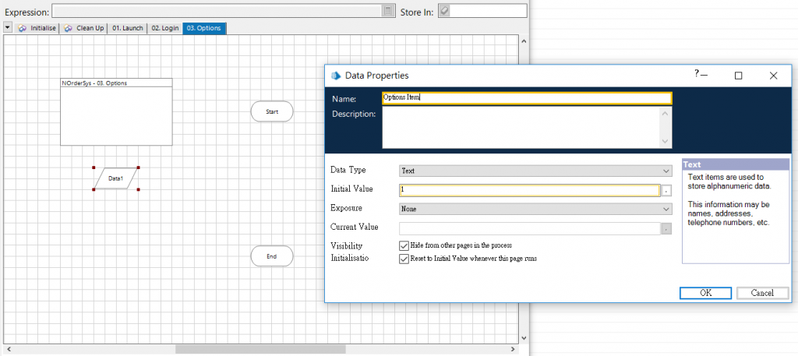The image size is (798, 356).
Task: Open the expression calculator icon
Action: pos(388,11)
